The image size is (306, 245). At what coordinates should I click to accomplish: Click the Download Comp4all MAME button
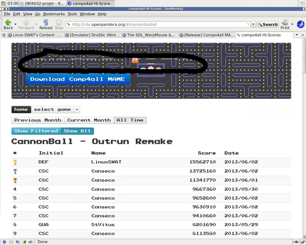point(78,79)
